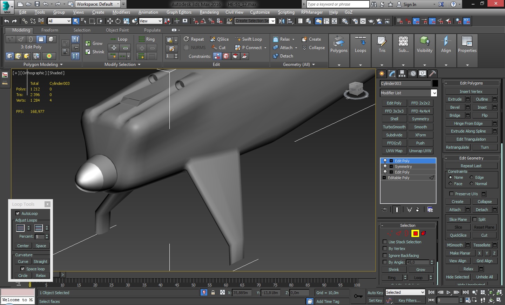Viewport: 505px width, 305px height.
Task: Open the Utilities hammer panel tab
Action: (x=433, y=73)
